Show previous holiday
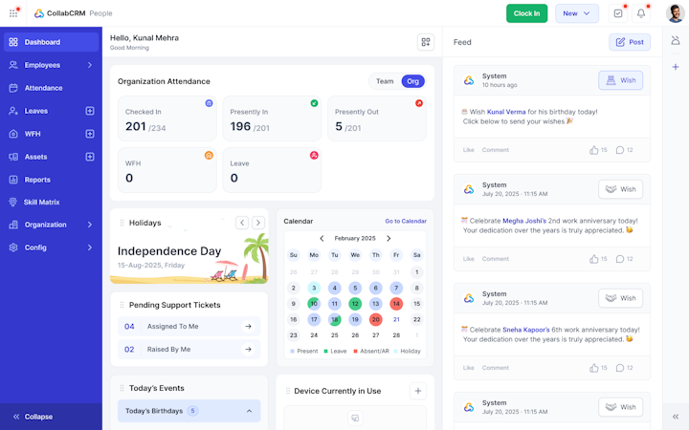689x430 pixels. point(242,223)
